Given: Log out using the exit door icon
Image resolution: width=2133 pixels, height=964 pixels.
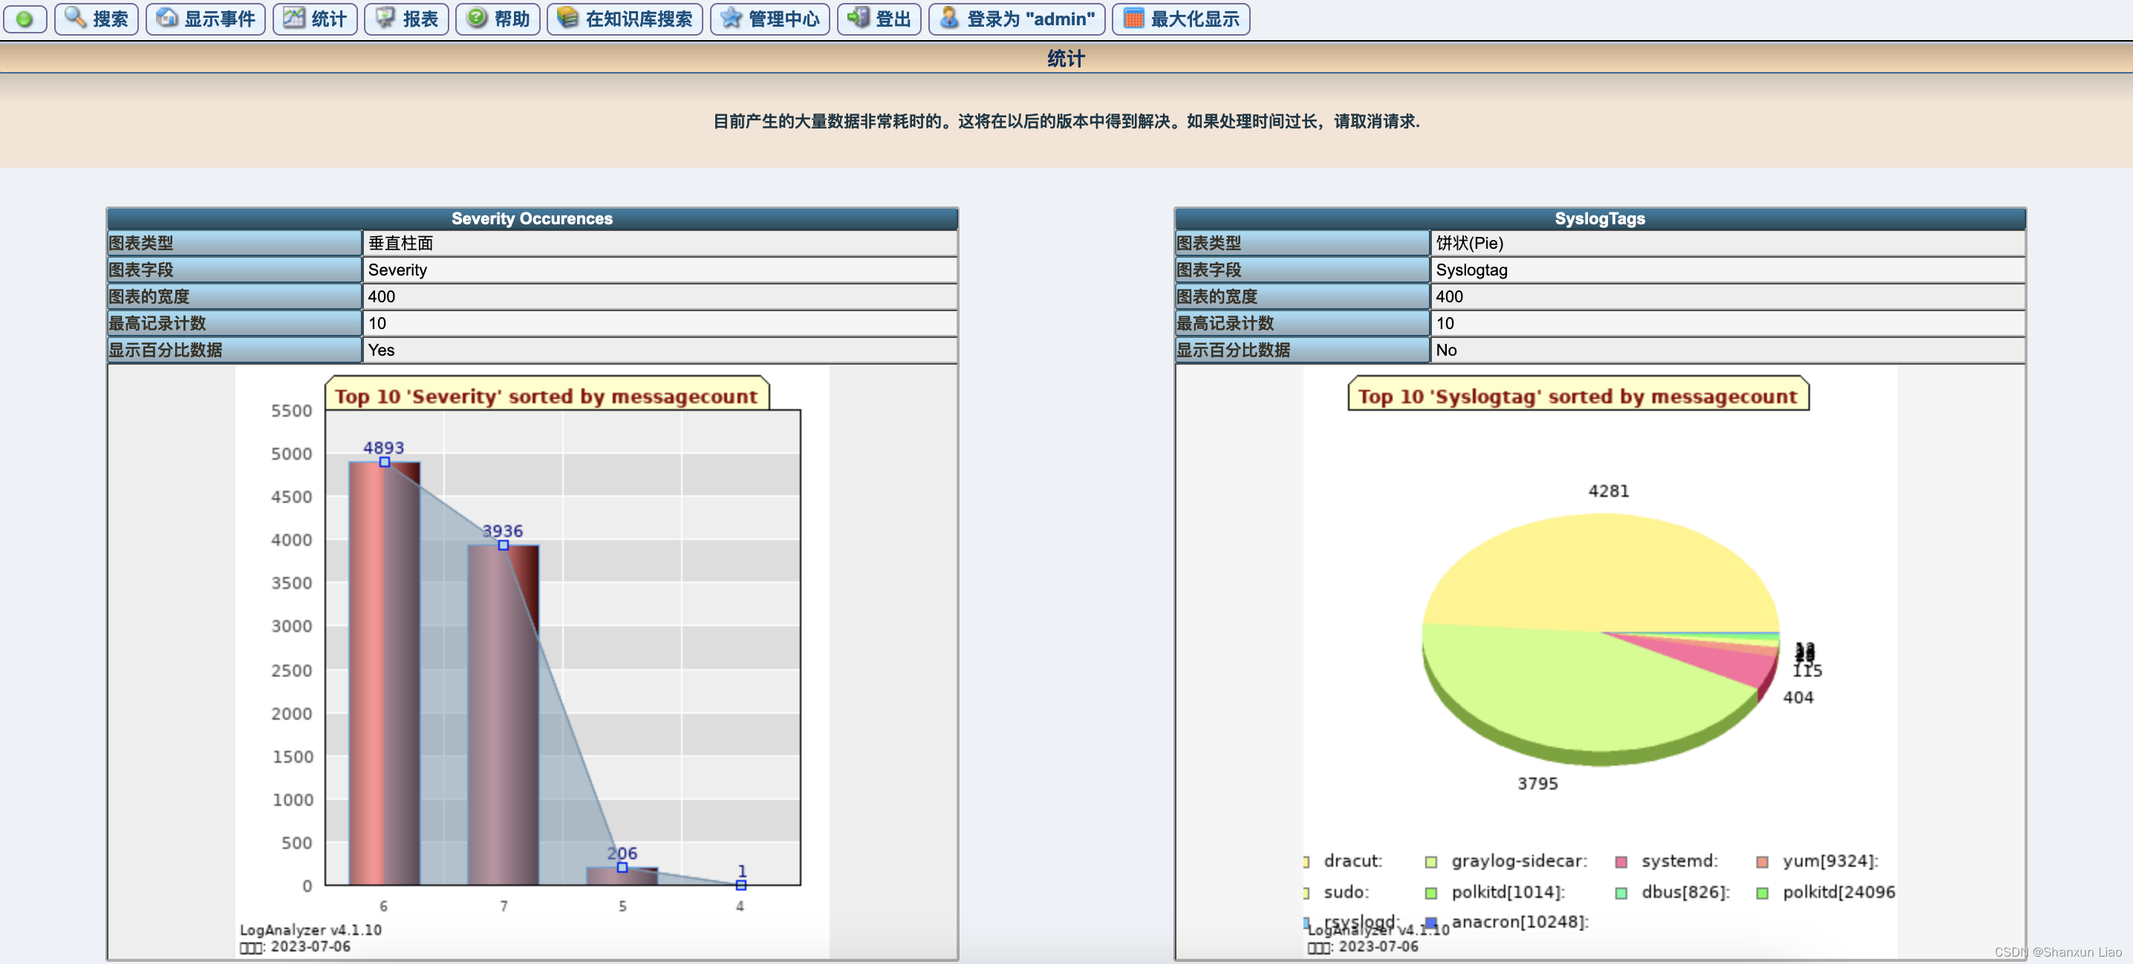Looking at the screenshot, I should (x=857, y=19).
